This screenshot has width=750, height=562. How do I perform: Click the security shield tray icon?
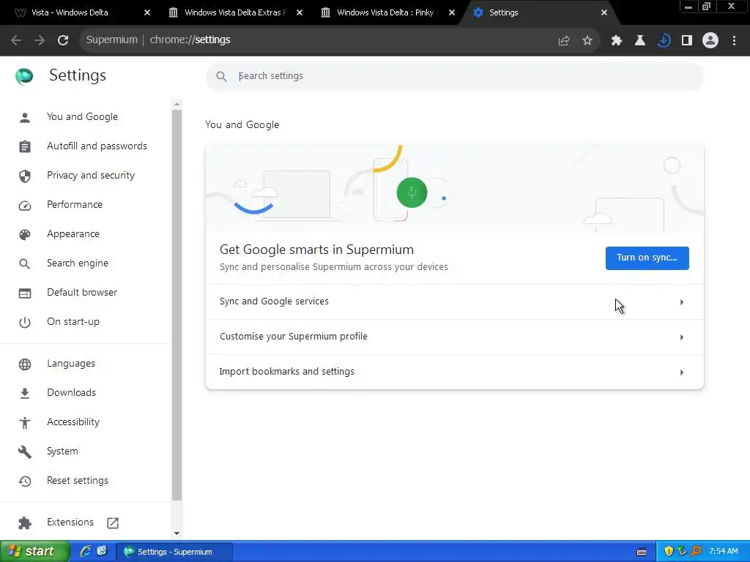coord(669,552)
